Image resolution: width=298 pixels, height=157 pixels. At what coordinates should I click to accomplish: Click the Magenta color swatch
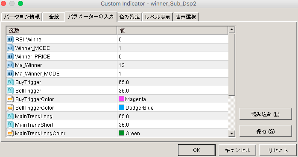point(121,99)
